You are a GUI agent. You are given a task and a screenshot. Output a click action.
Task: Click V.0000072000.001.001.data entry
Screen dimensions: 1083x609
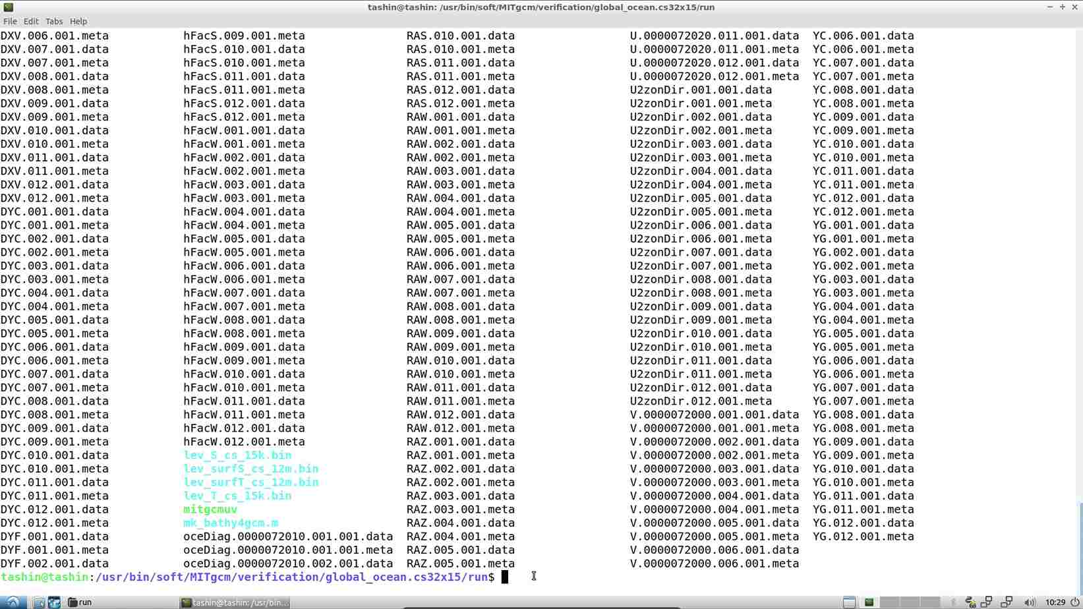(x=715, y=415)
